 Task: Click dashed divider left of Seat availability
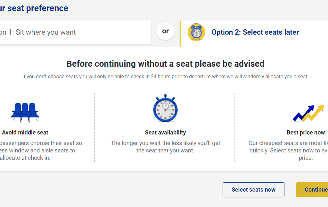pos(94,128)
